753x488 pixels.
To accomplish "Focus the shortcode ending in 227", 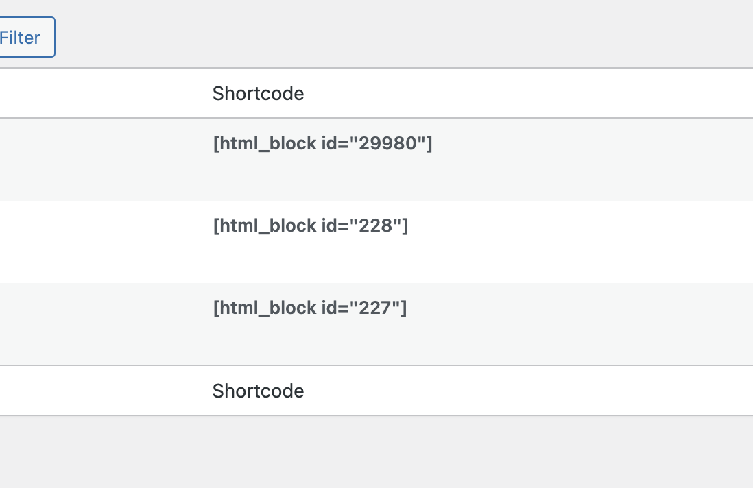I will [309, 308].
